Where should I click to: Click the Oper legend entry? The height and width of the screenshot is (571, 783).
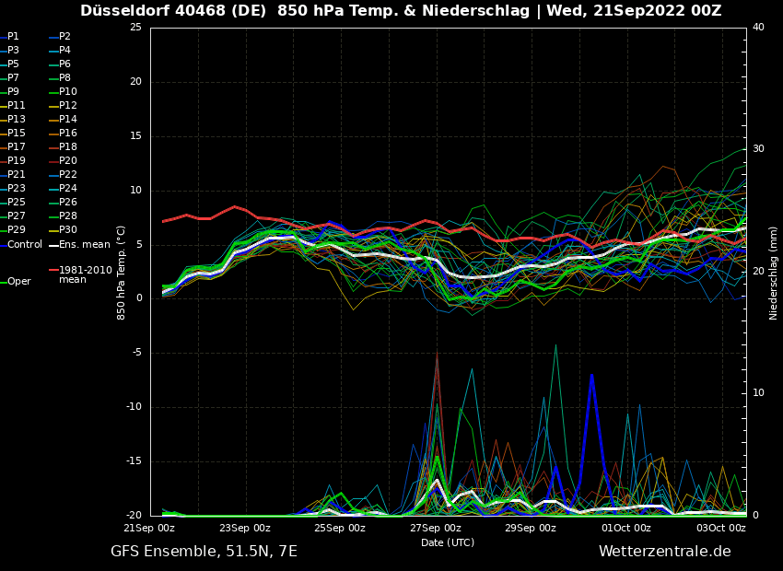click(18, 282)
